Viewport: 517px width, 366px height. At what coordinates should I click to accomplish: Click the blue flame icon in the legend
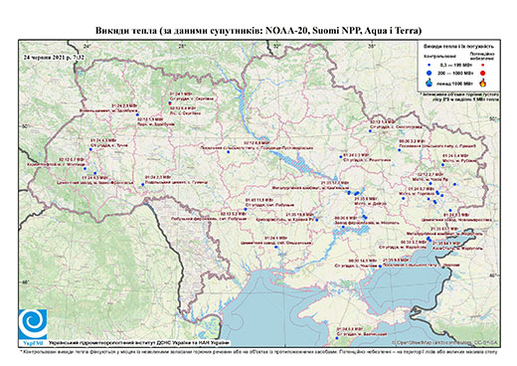click(430, 83)
